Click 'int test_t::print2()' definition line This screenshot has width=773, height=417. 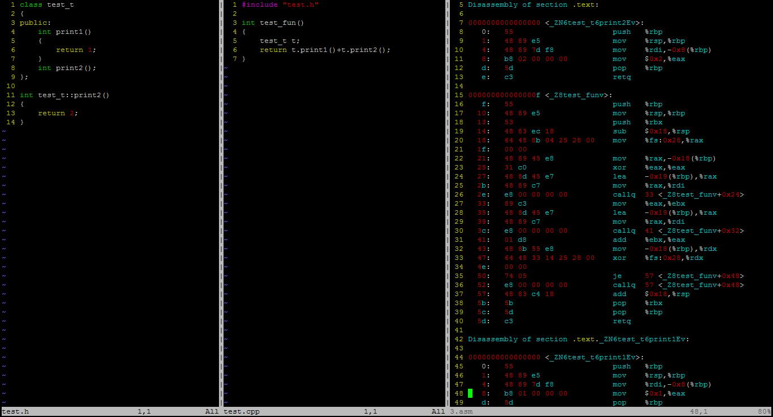tap(65, 95)
